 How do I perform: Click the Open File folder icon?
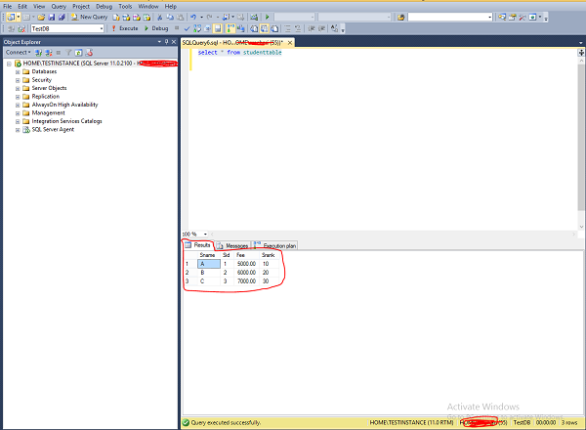(x=41, y=17)
